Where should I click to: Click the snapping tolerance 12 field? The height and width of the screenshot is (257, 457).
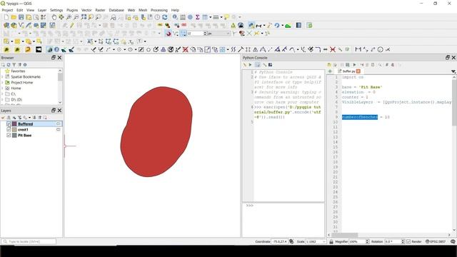pos(197,34)
